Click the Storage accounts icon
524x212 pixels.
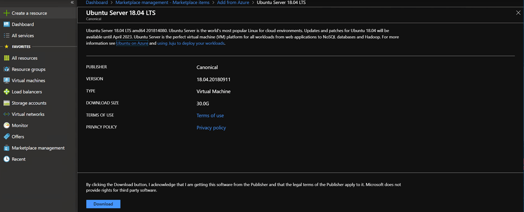pos(6,103)
